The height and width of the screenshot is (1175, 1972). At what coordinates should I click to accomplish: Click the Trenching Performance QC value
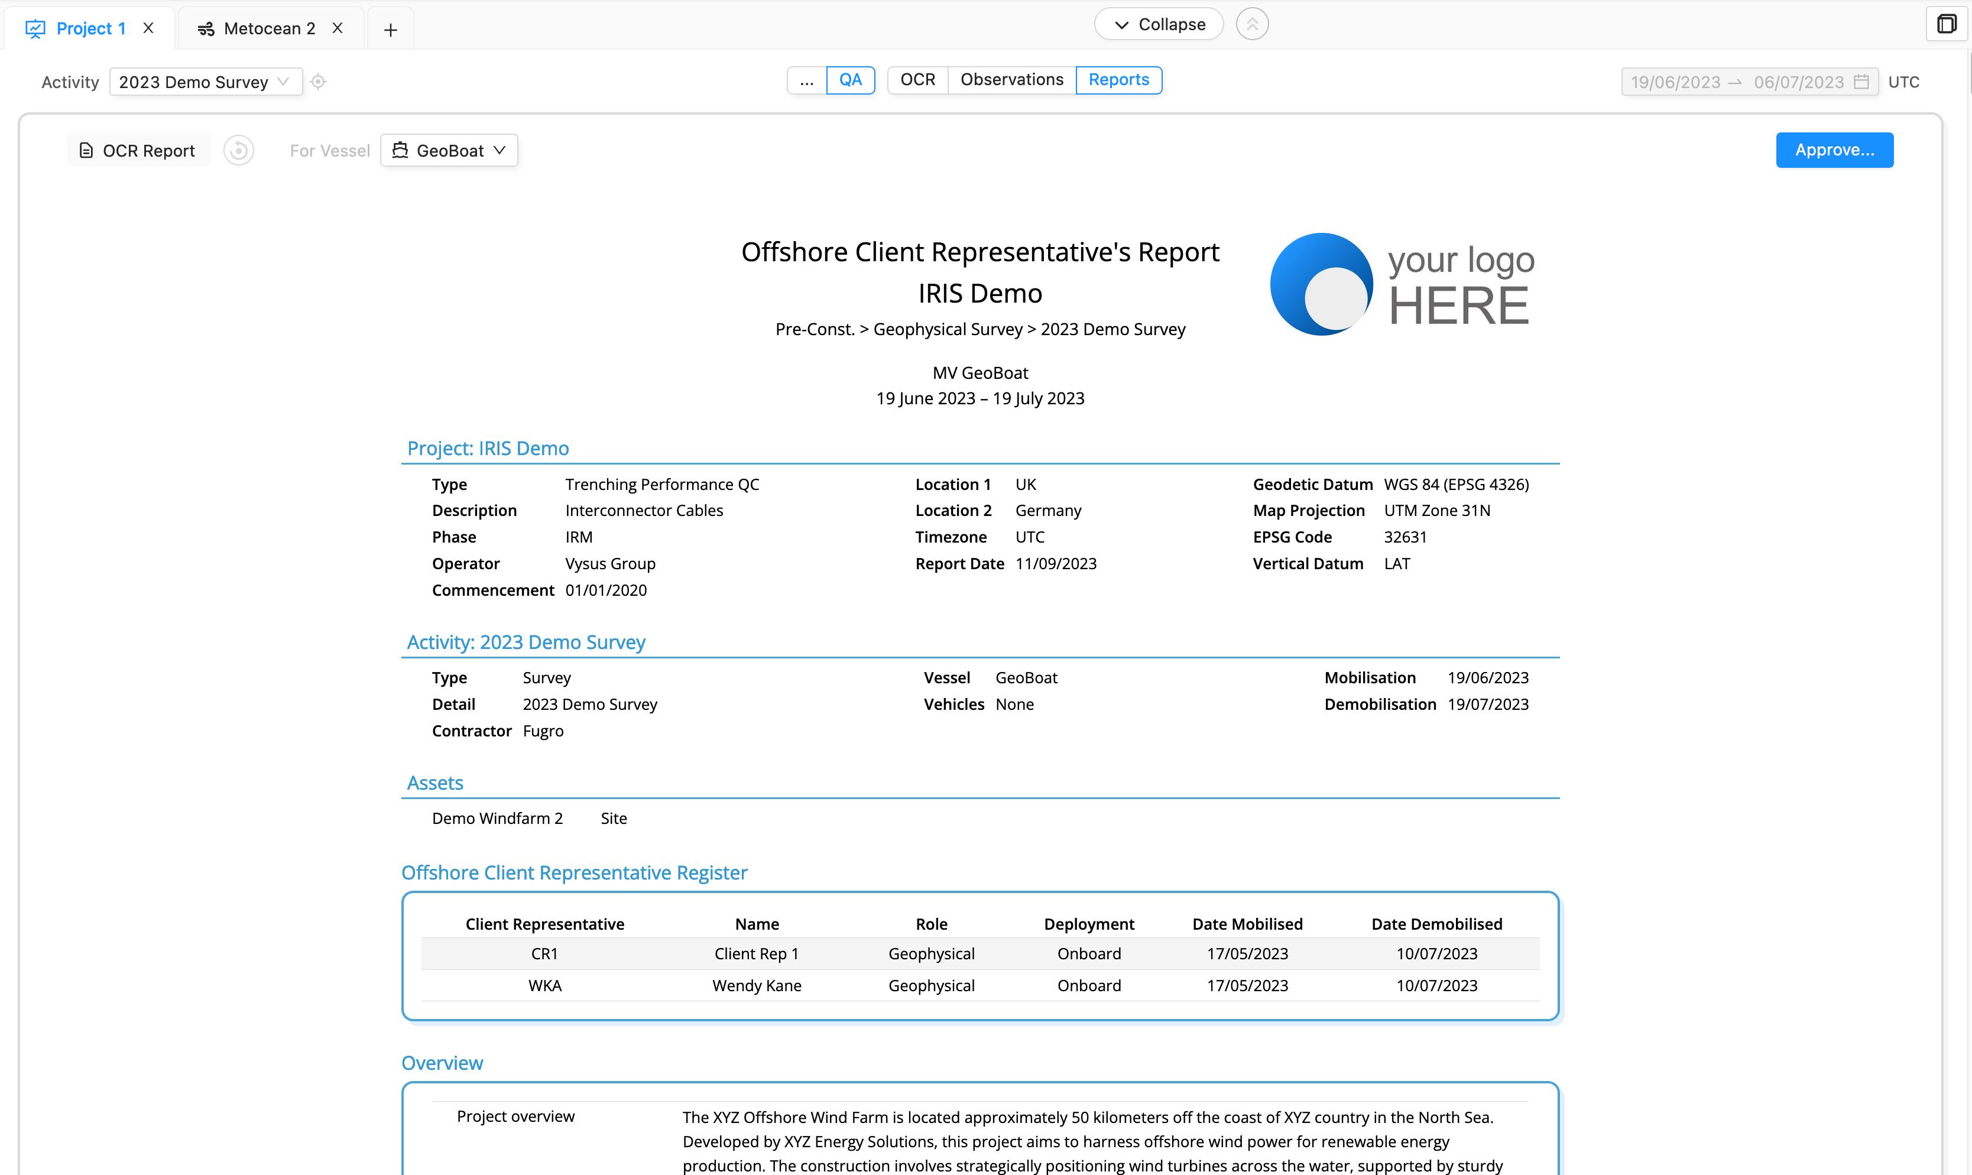tap(662, 485)
